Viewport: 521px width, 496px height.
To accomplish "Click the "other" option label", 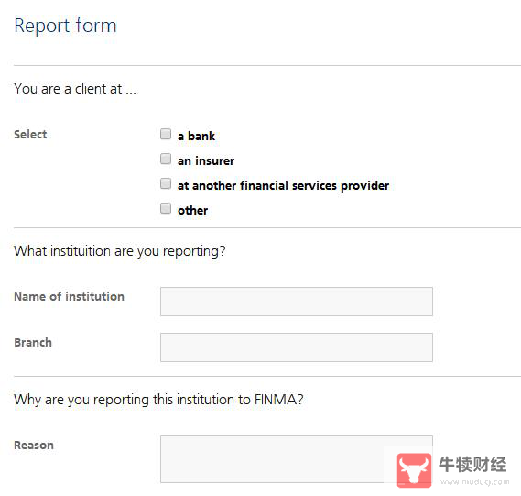I will tap(192, 210).
